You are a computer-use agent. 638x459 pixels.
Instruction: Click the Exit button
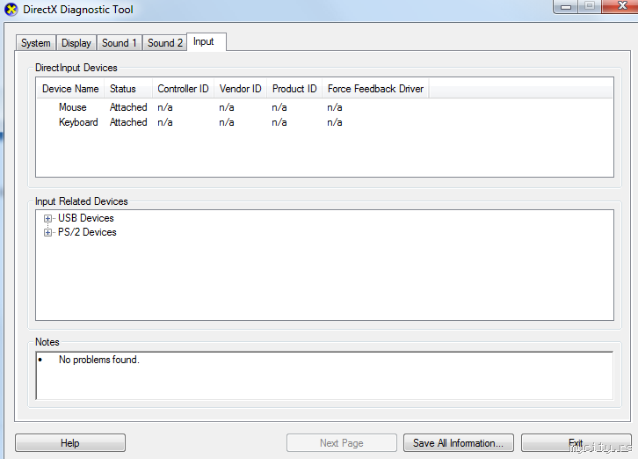coord(576,442)
